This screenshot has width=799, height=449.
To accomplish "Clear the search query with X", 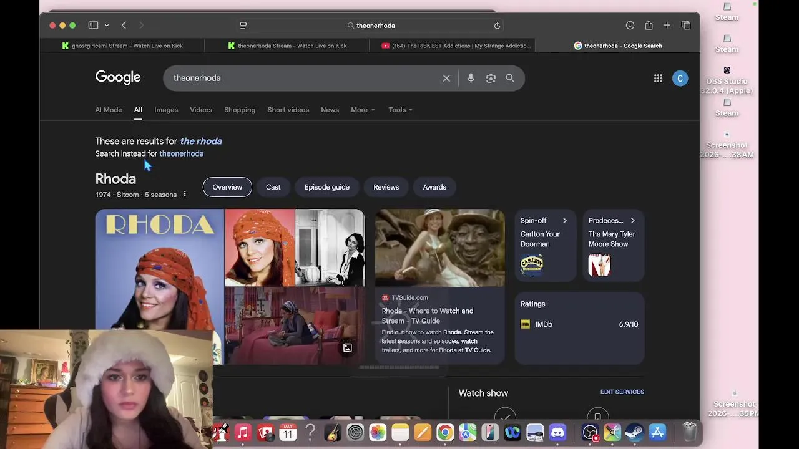I will [446, 78].
